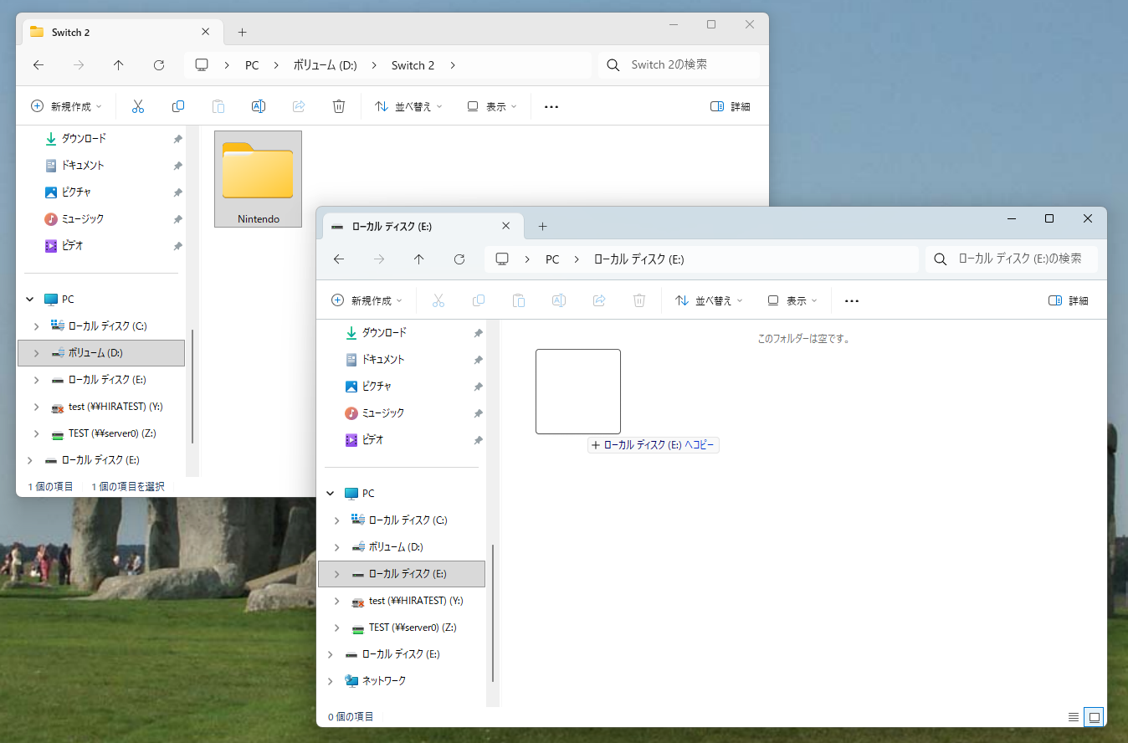
Task: Collapse the PC node in Switch 2 sidebar
Action: pos(30,299)
